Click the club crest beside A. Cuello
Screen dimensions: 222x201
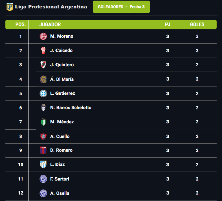tap(43, 136)
